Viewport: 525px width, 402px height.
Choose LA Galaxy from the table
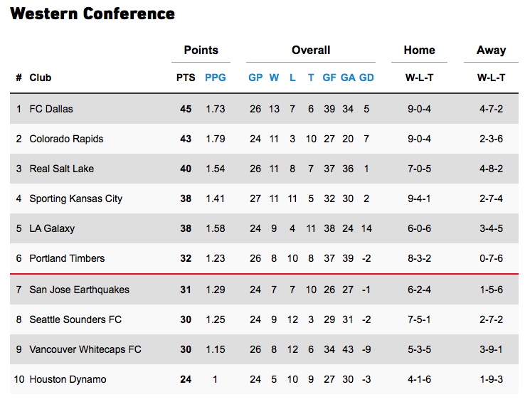coord(52,228)
